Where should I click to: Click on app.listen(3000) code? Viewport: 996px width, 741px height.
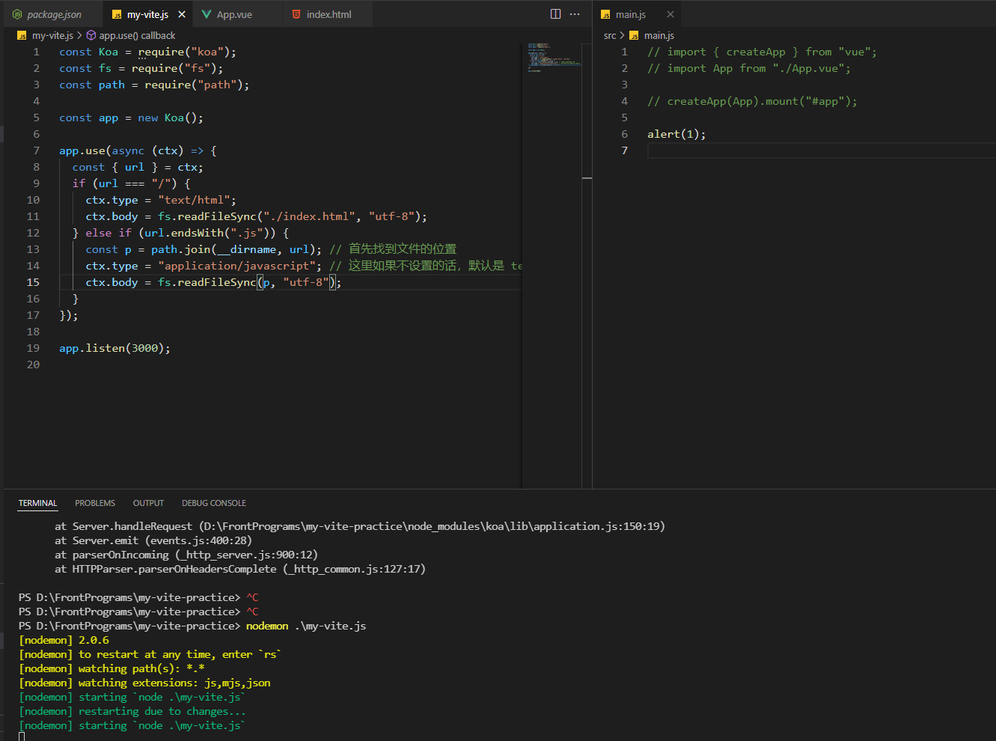point(112,348)
